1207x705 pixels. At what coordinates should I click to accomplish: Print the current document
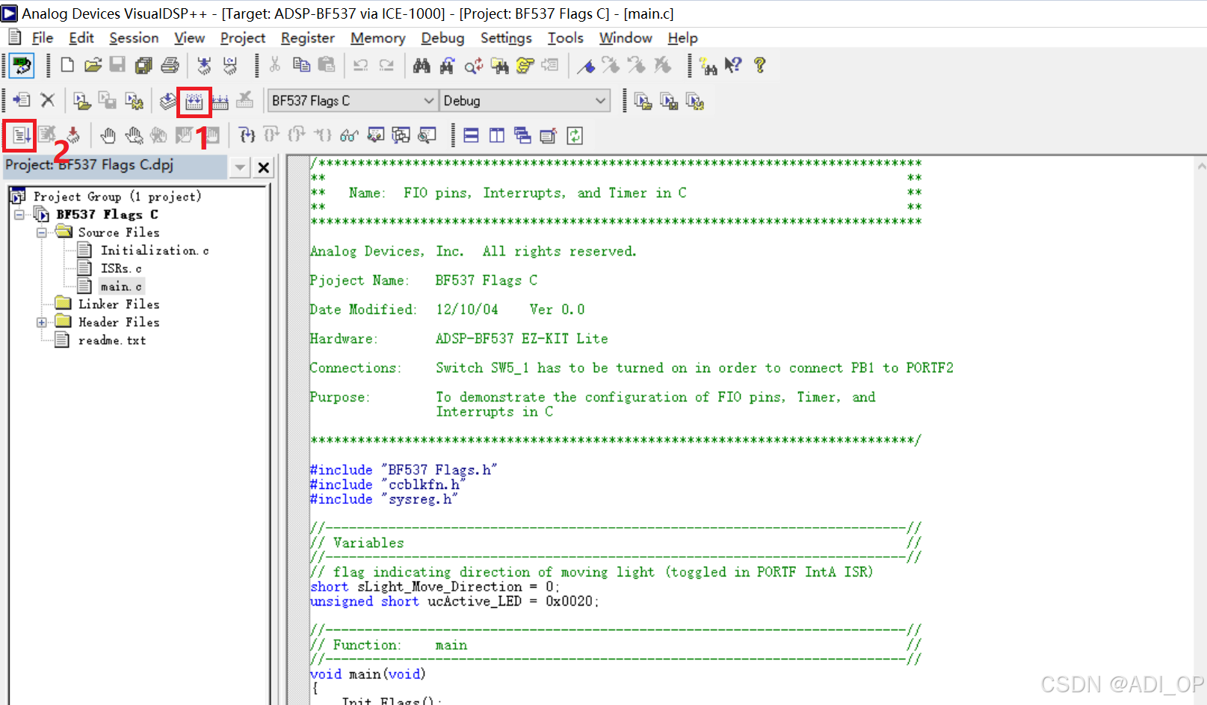tap(170, 65)
